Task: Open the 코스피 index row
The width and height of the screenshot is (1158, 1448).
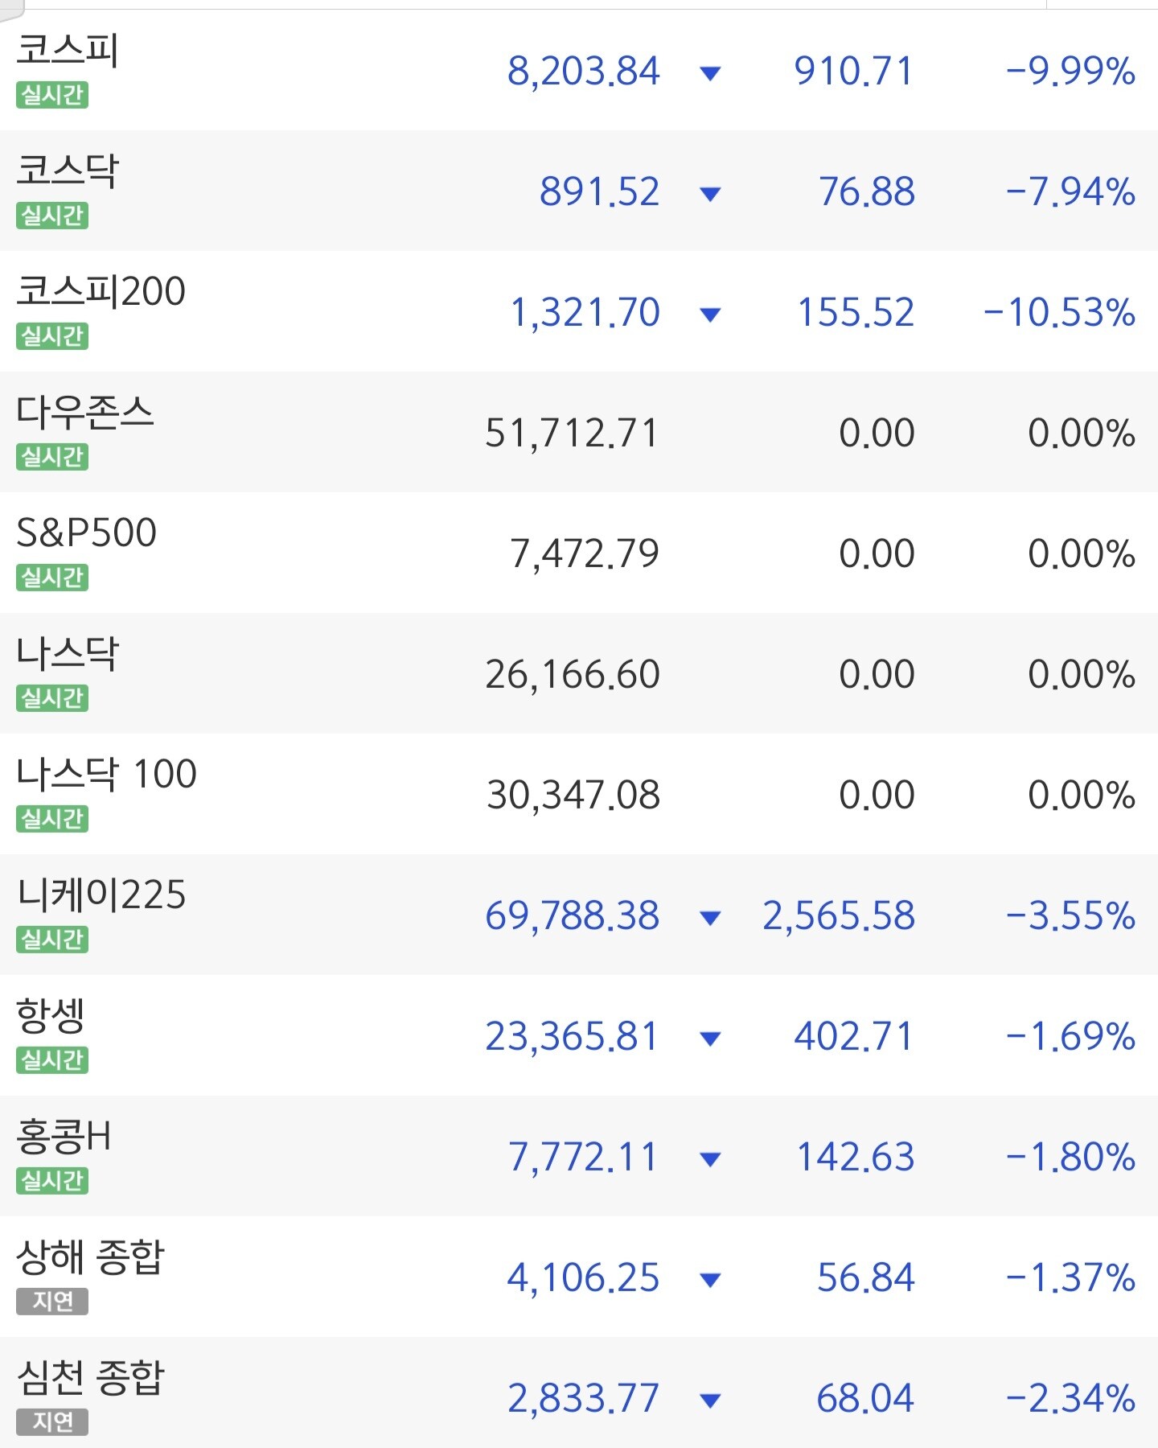Action: tap(579, 70)
